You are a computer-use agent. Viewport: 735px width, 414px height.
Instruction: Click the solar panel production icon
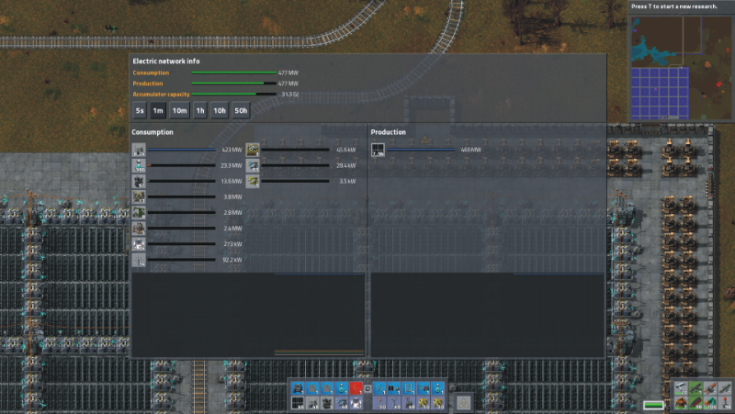(378, 150)
